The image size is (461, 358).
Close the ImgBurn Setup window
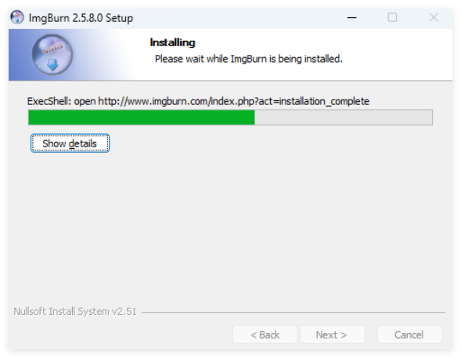point(434,18)
